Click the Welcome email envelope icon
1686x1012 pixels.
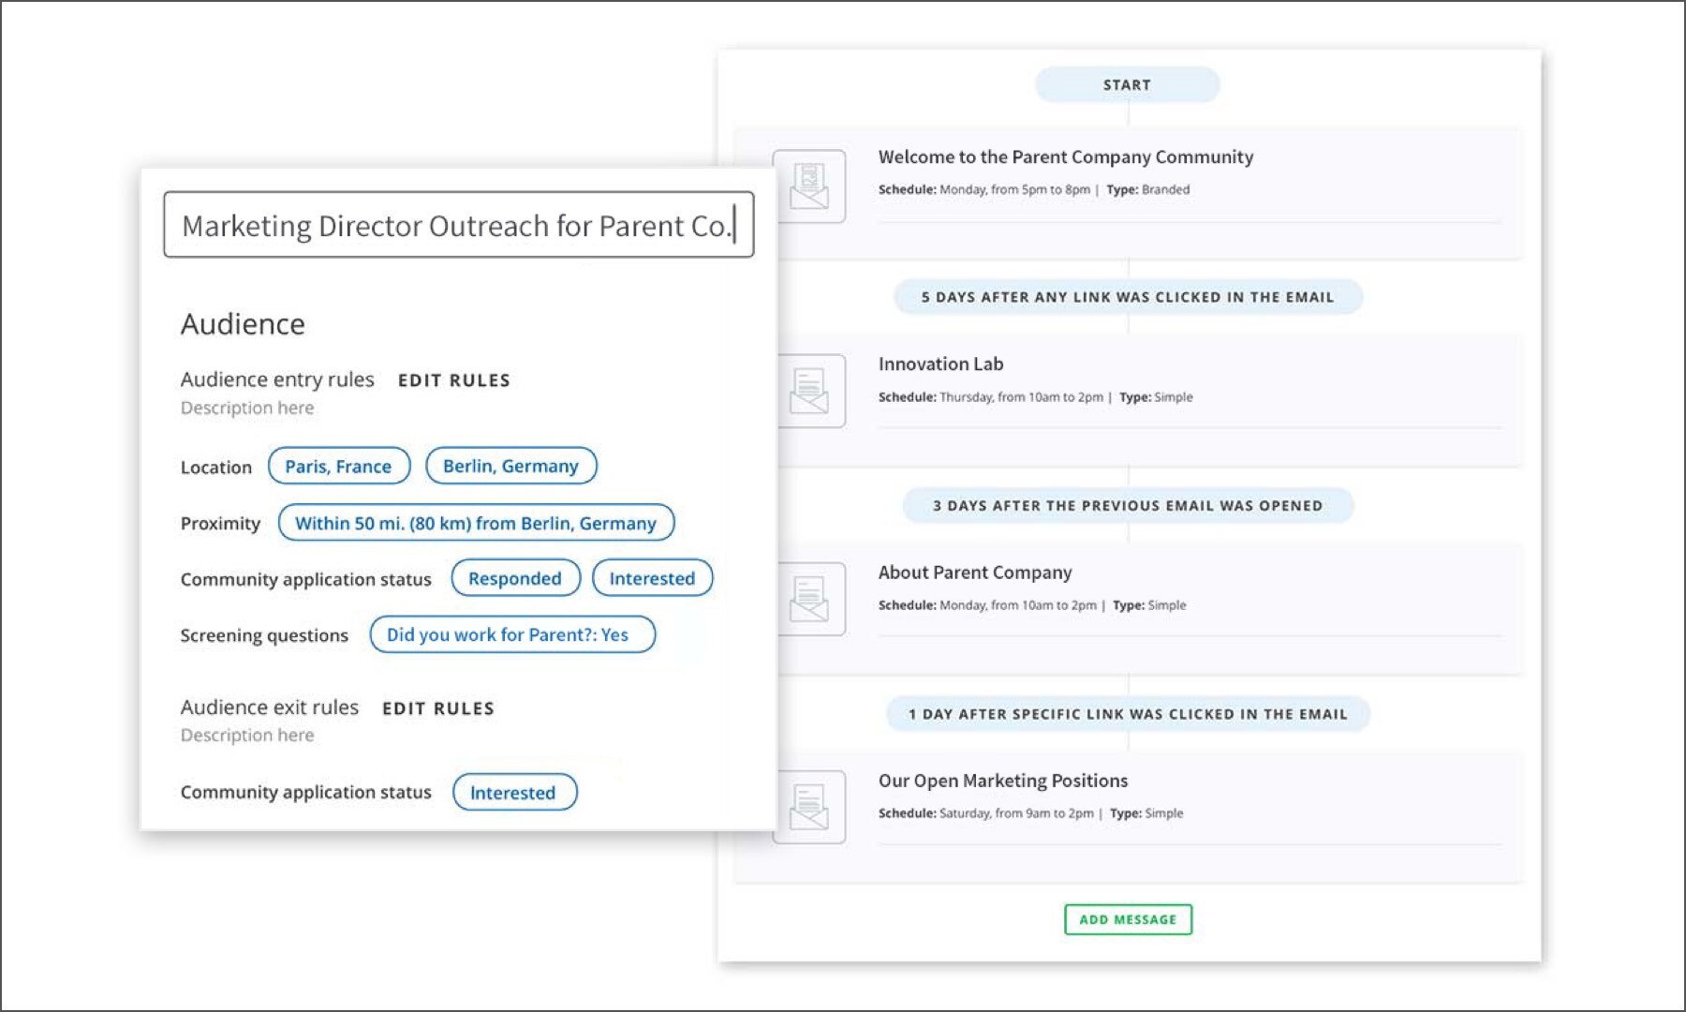[809, 186]
